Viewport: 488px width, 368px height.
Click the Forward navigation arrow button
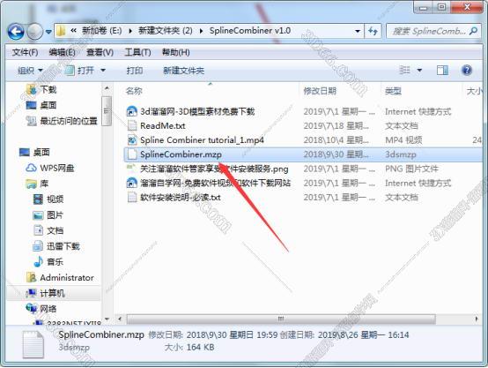click(x=34, y=32)
